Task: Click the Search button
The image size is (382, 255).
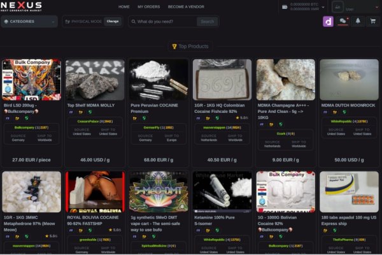Action: [208, 22]
